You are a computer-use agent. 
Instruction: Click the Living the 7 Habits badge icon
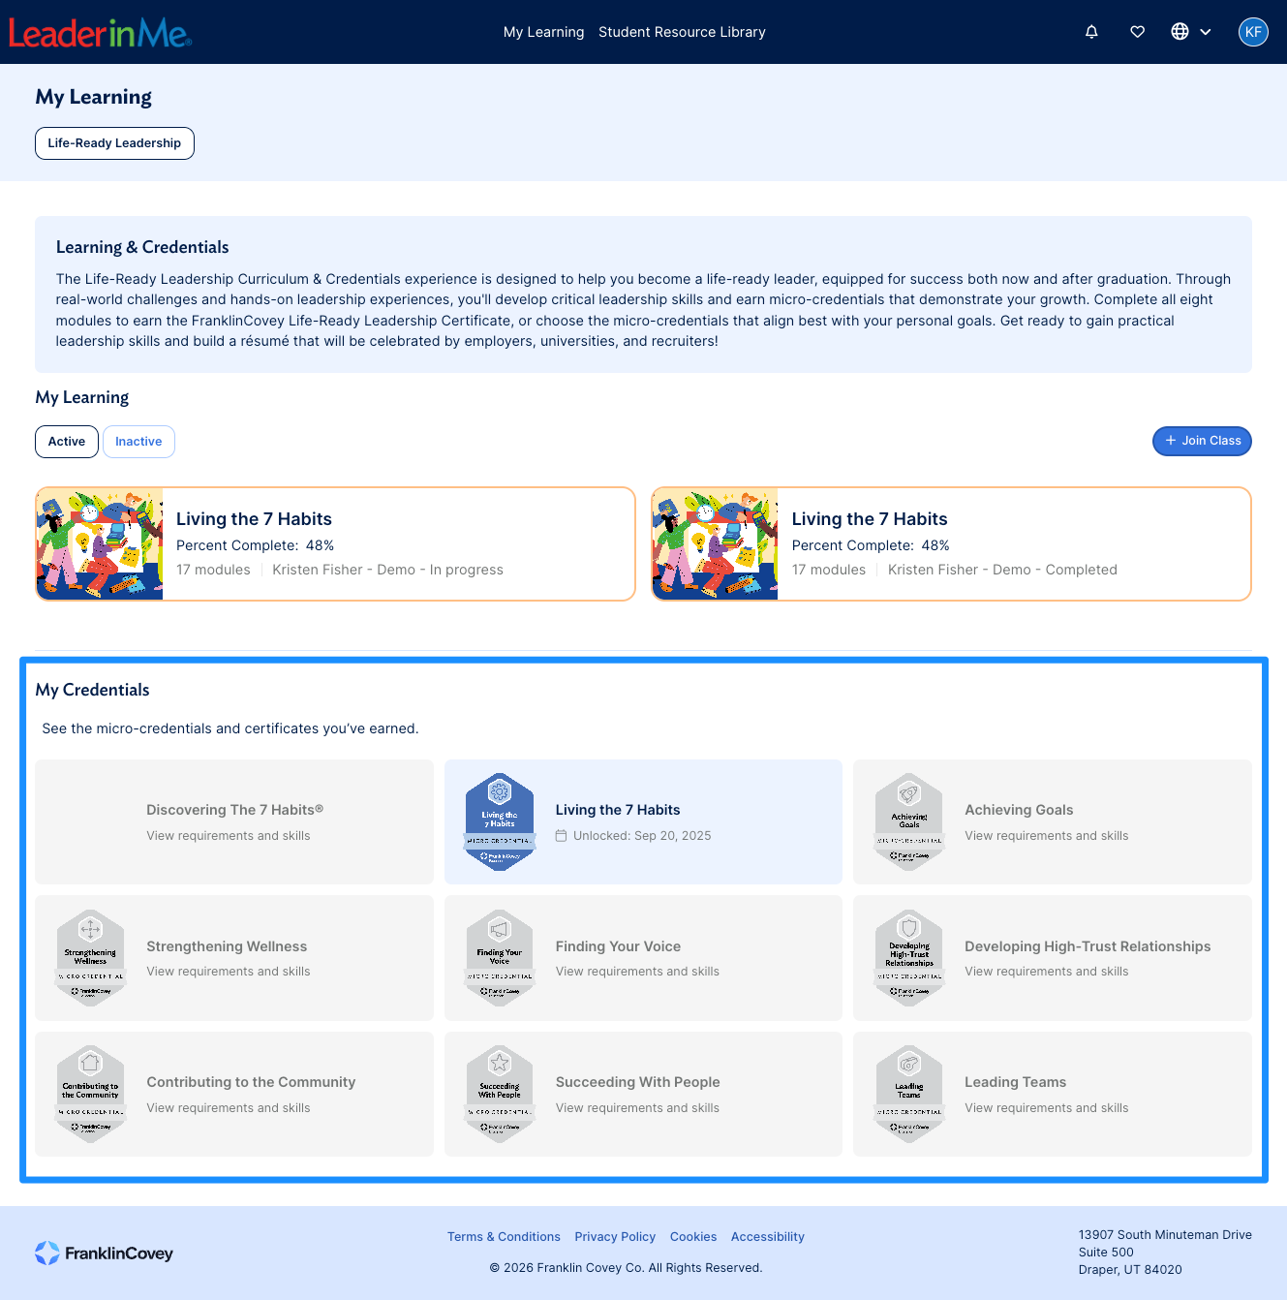tap(500, 821)
